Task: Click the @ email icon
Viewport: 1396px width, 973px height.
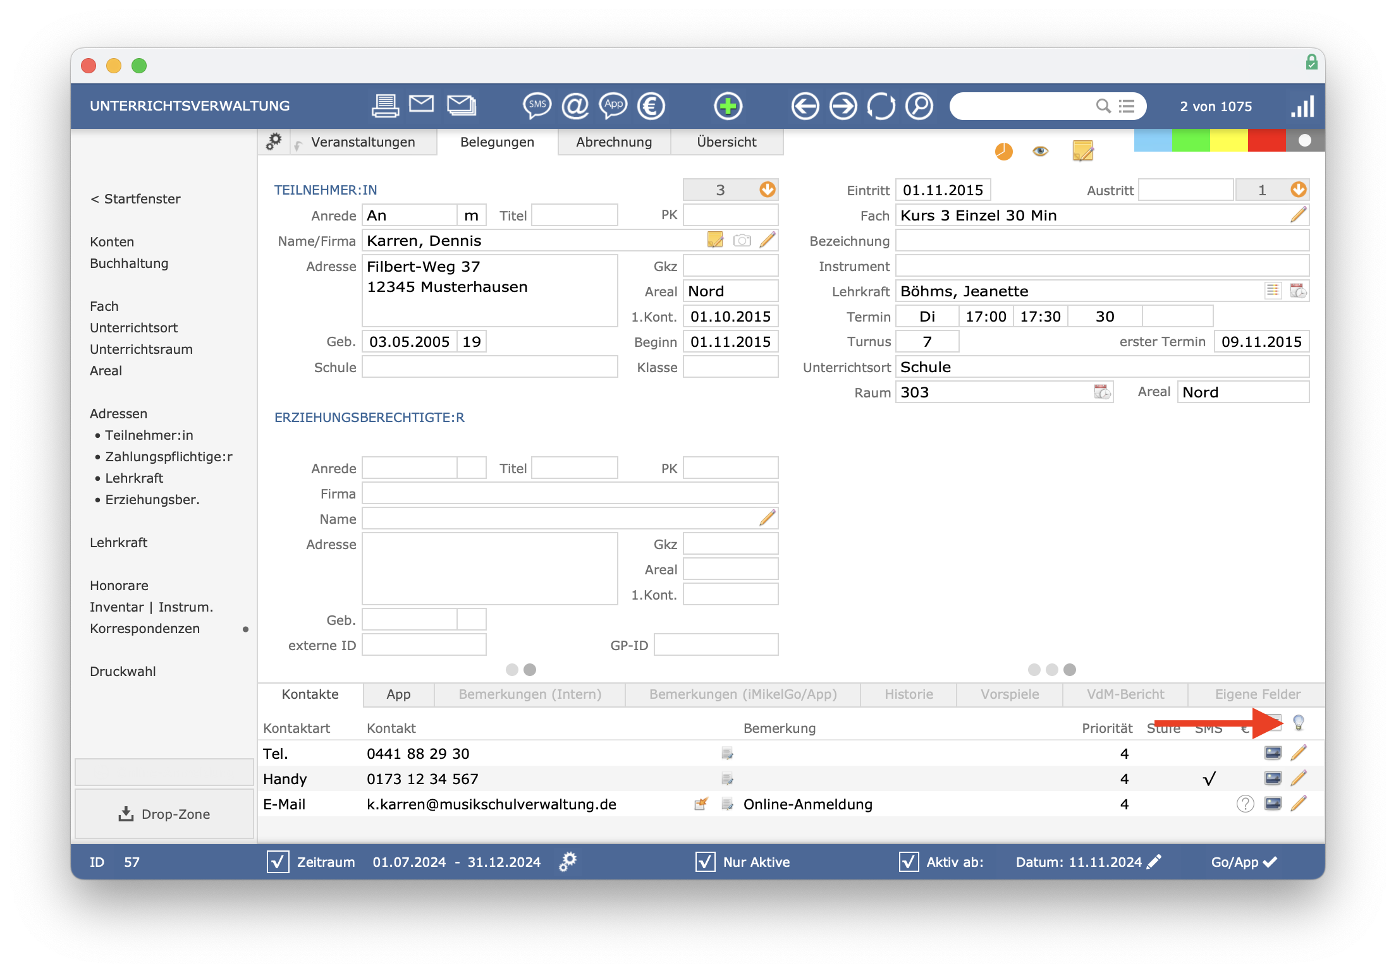Action: 575,106
